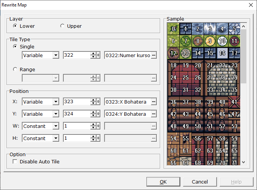Open variable picker for 0322:Numer kurso
Viewport: 257px width, 190px height.
coord(154,55)
